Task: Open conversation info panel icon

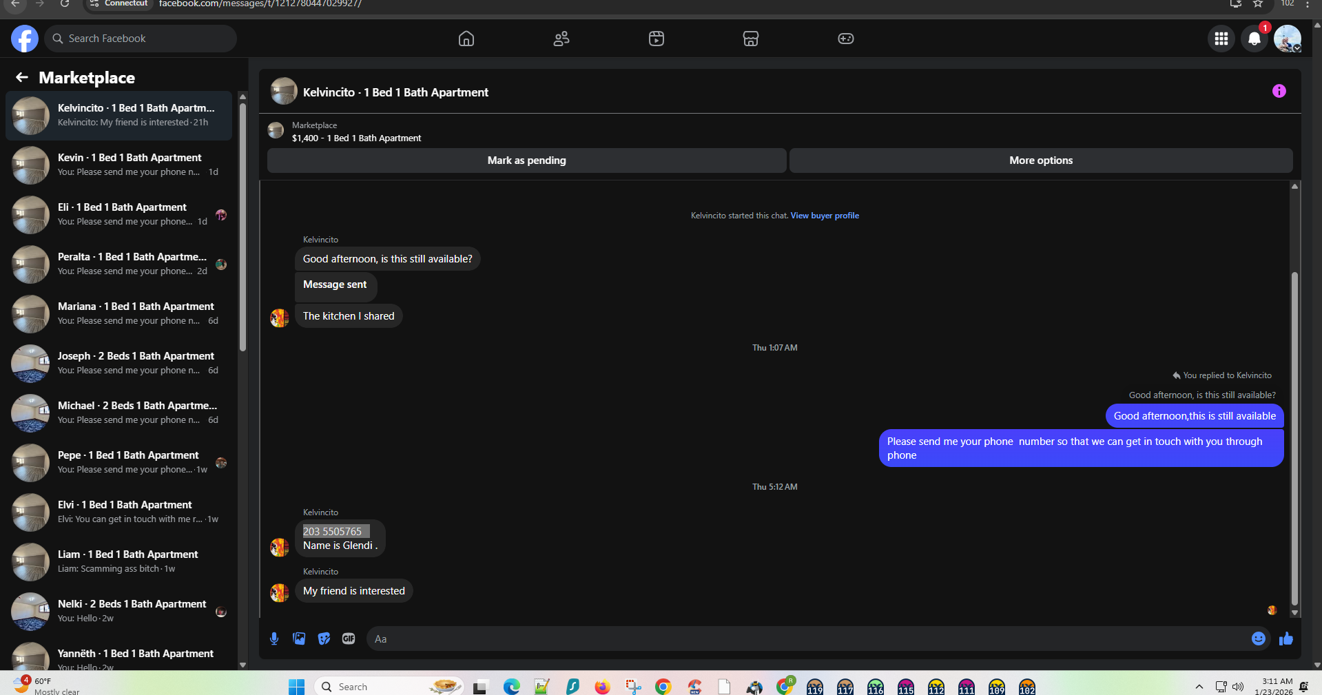Action: [x=1279, y=91]
